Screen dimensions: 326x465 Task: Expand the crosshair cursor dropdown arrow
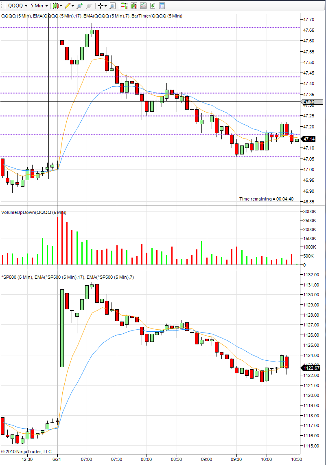[105, 6]
